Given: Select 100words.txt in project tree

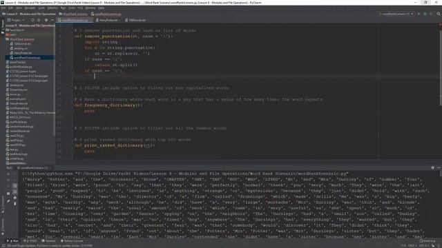Looking at the screenshot, I should pyautogui.click(x=22, y=44).
